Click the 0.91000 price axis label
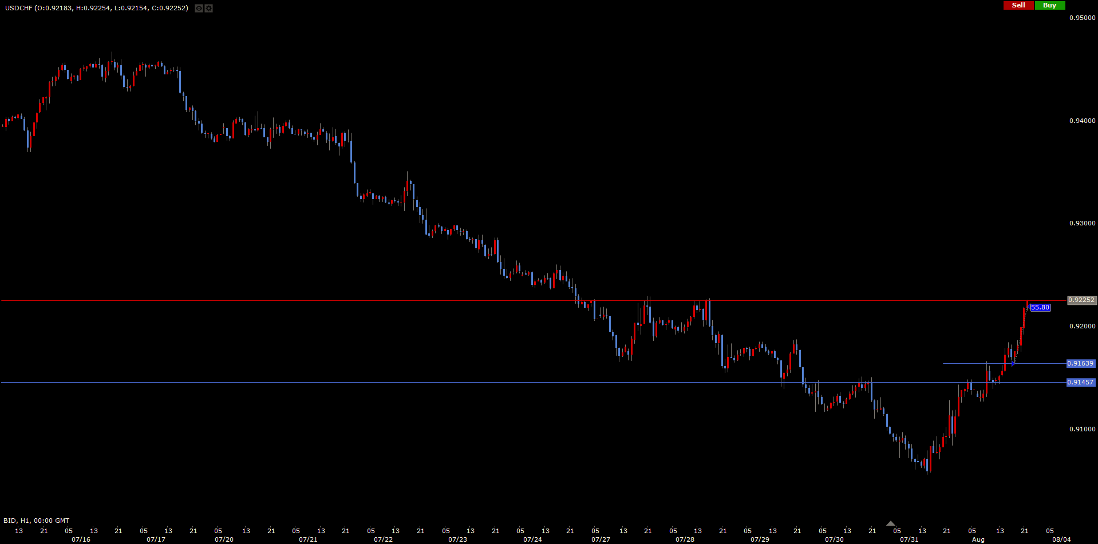The width and height of the screenshot is (1098, 544). pyautogui.click(x=1082, y=429)
